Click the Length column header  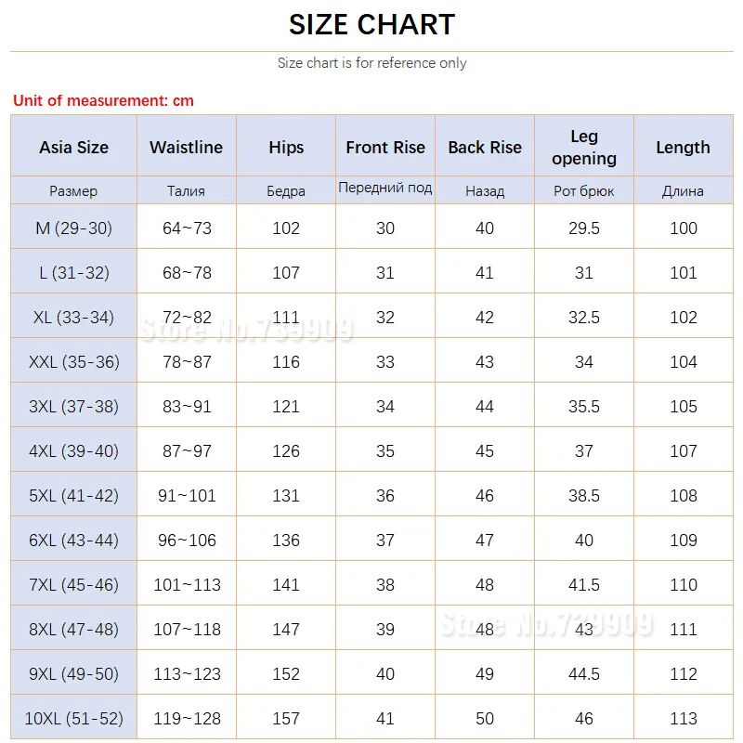[x=684, y=147]
